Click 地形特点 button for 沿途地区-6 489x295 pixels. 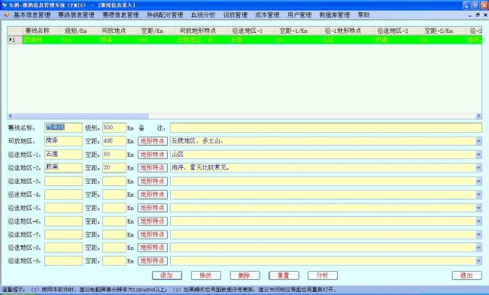pyautogui.click(x=153, y=221)
